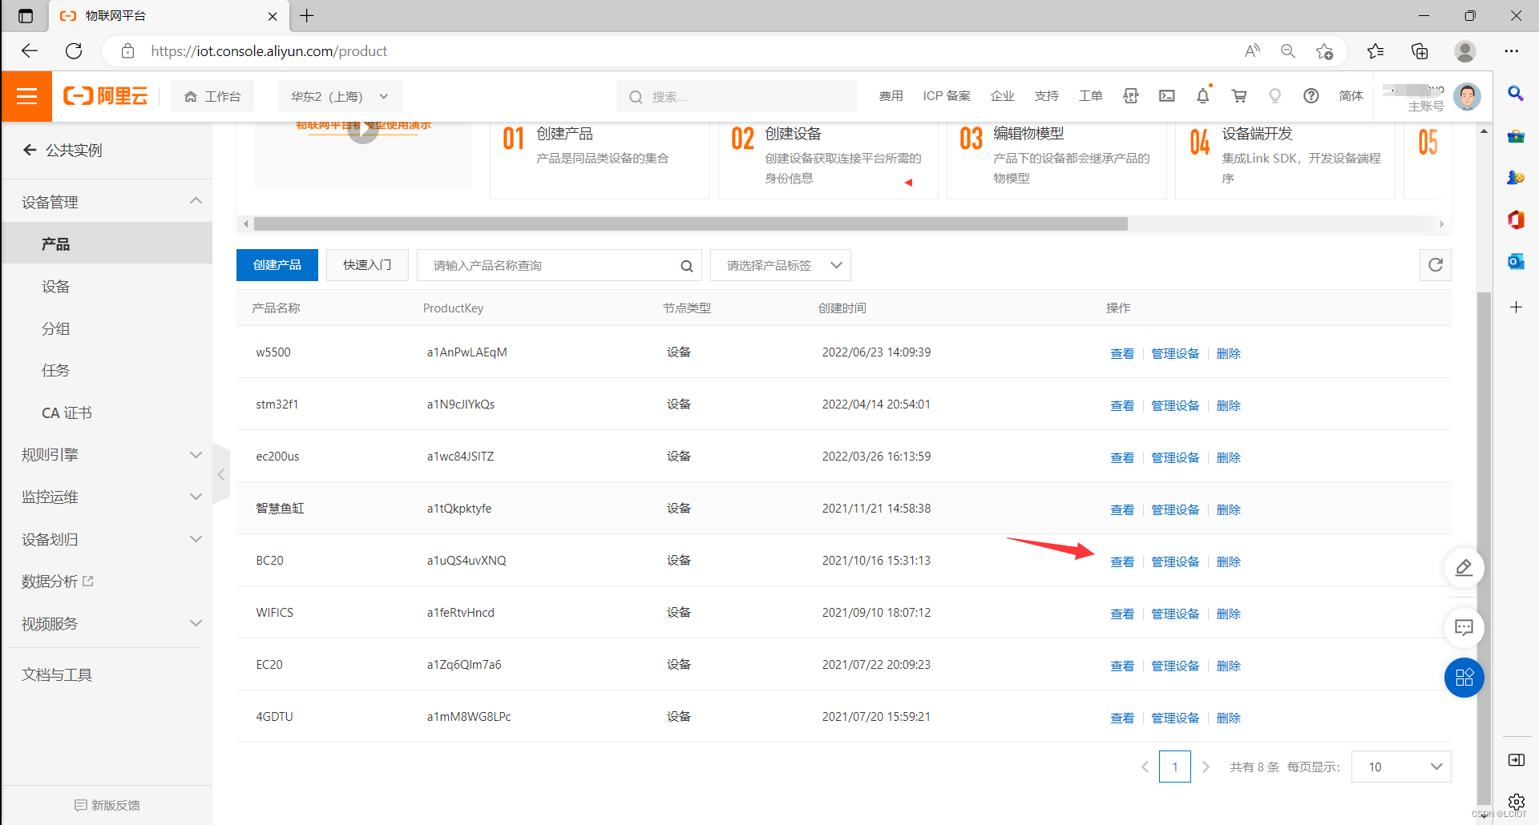Focus the top console search box
Viewport: 1539px width, 825px height.
click(x=736, y=96)
